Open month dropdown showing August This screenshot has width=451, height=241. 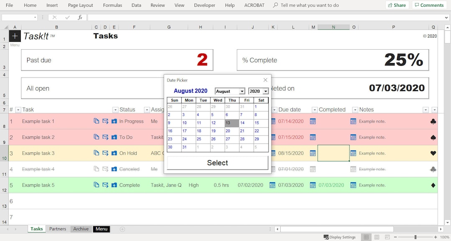coord(242,91)
